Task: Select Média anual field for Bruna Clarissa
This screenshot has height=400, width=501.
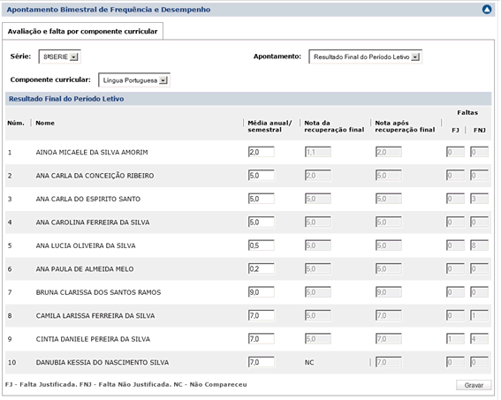Action: tap(261, 292)
